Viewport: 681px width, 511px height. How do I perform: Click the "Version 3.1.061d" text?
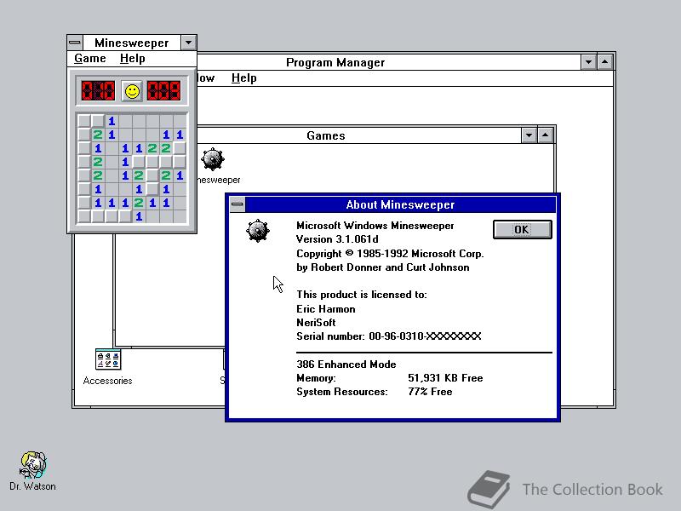[x=337, y=239]
